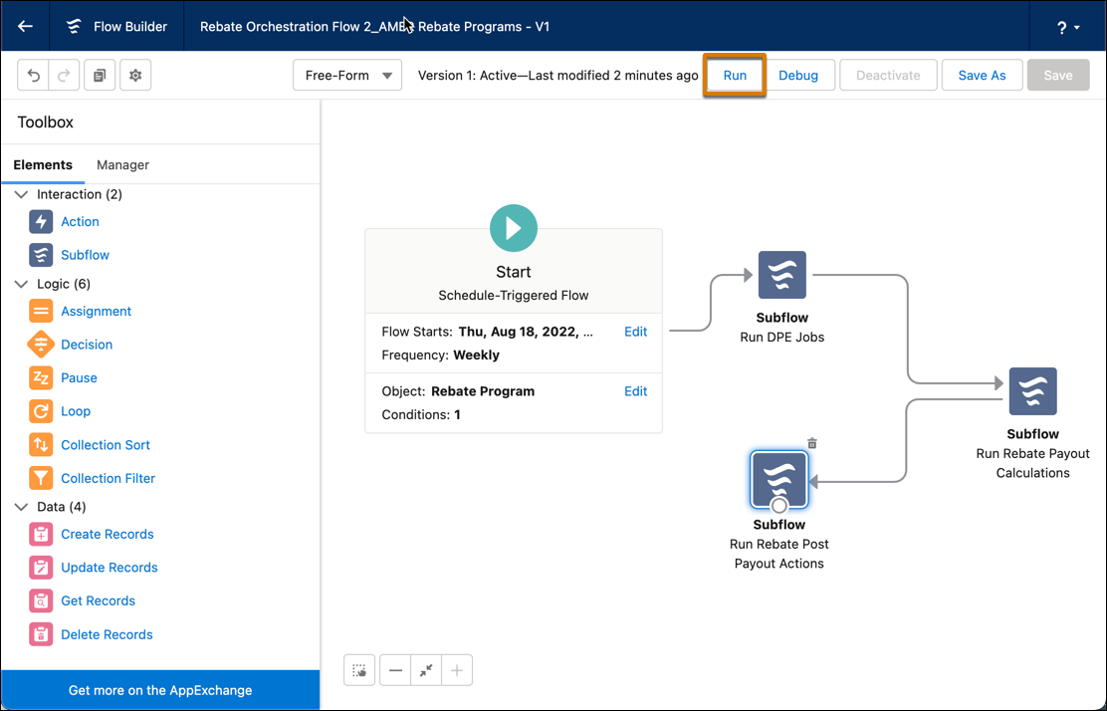Click the back arrow icon
Viewport: 1107px width, 711px height.
click(26, 26)
